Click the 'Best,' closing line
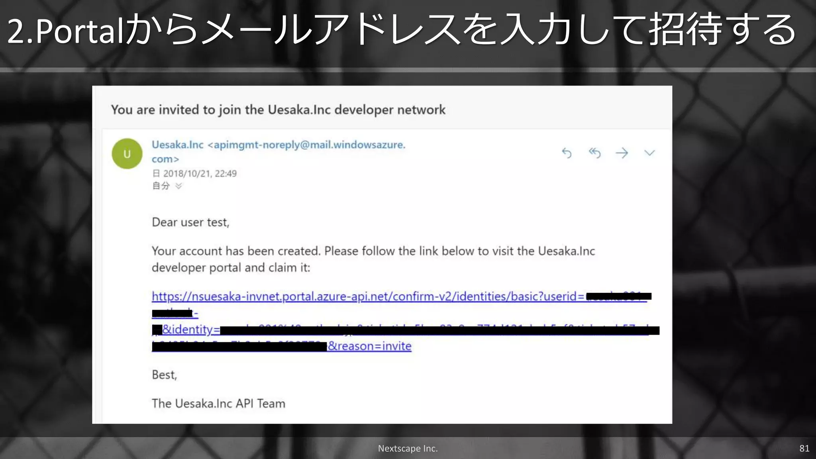 click(x=164, y=375)
